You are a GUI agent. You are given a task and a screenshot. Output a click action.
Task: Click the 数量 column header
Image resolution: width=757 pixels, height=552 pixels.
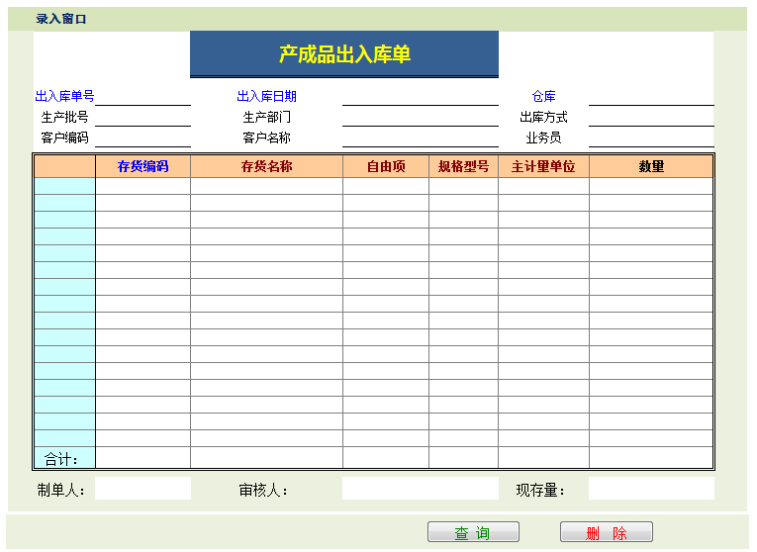click(651, 166)
